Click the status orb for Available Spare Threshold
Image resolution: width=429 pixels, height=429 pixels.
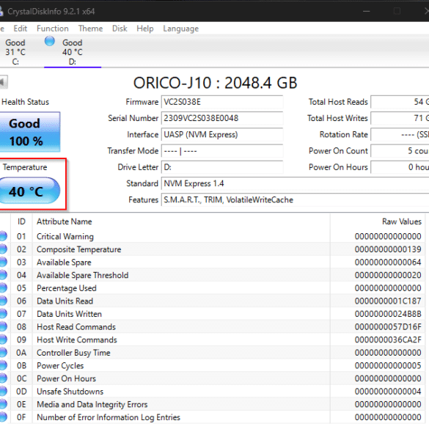tap(3, 275)
